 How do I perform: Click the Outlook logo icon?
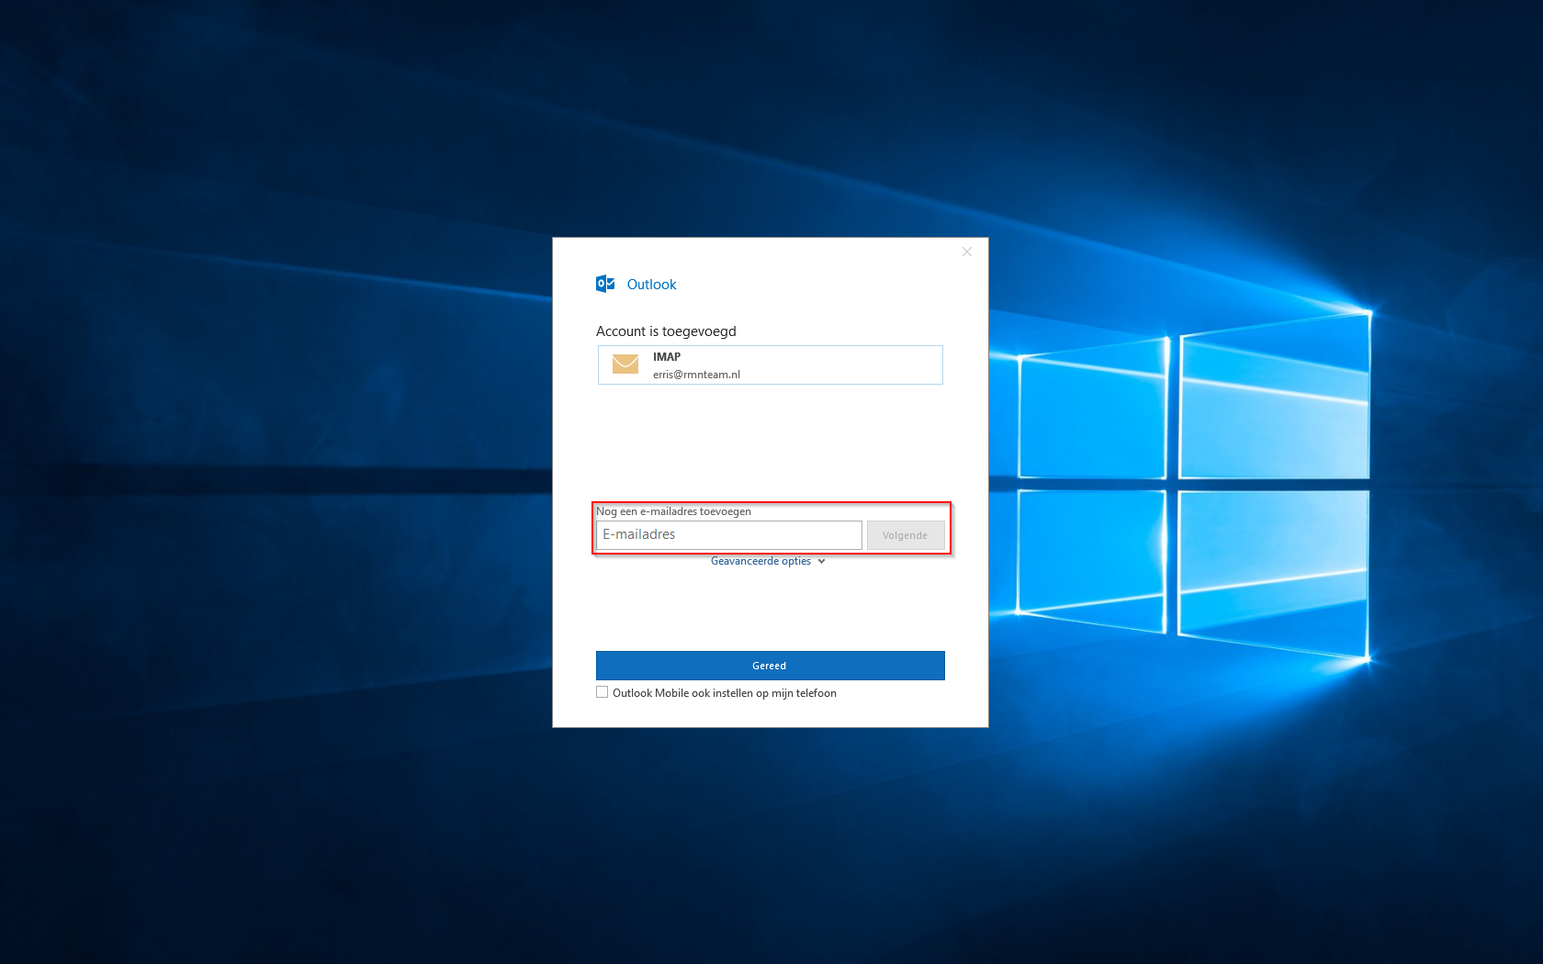605,284
